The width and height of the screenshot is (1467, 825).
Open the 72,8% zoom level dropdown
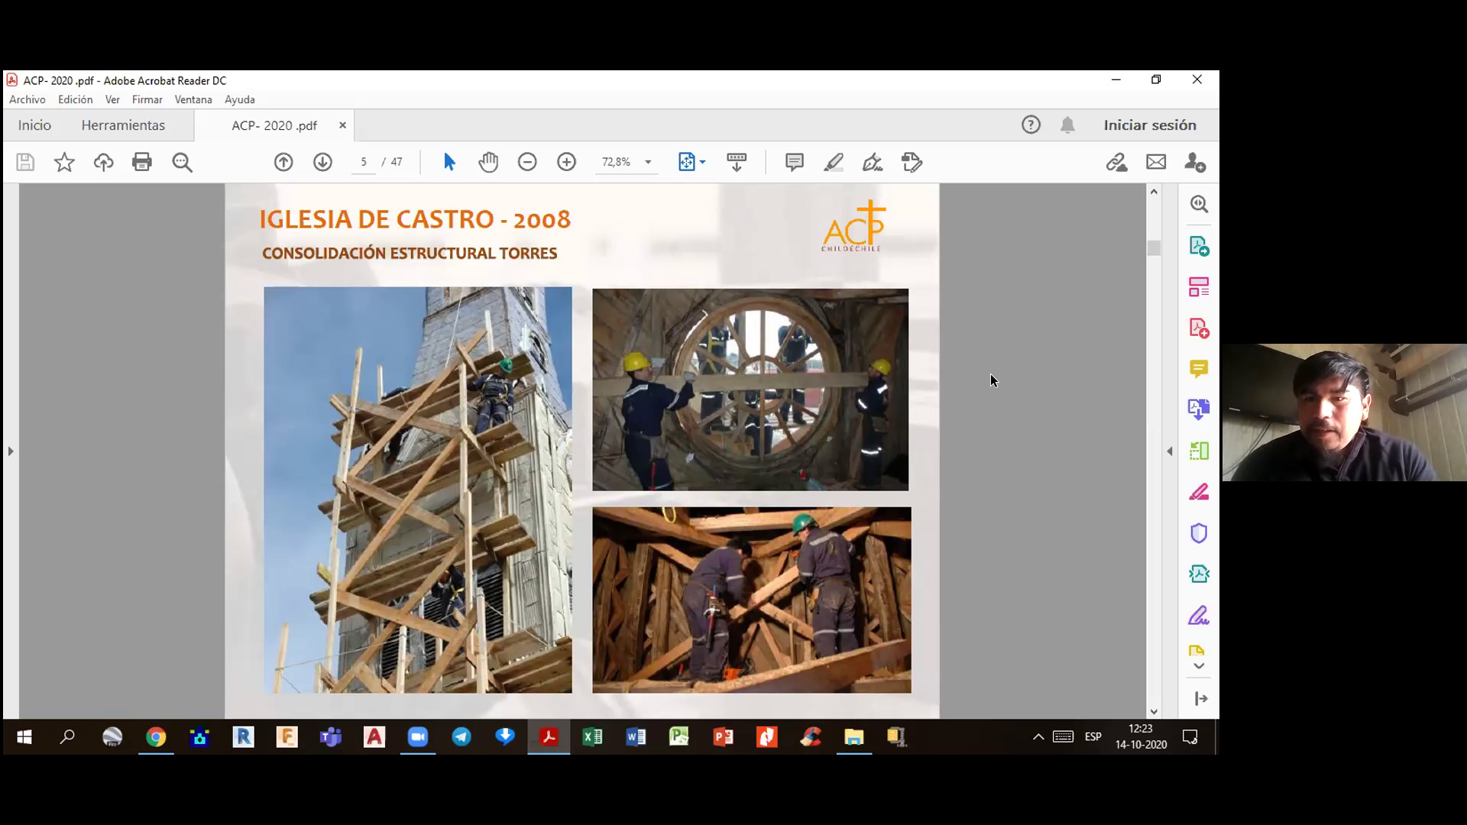pos(648,162)
